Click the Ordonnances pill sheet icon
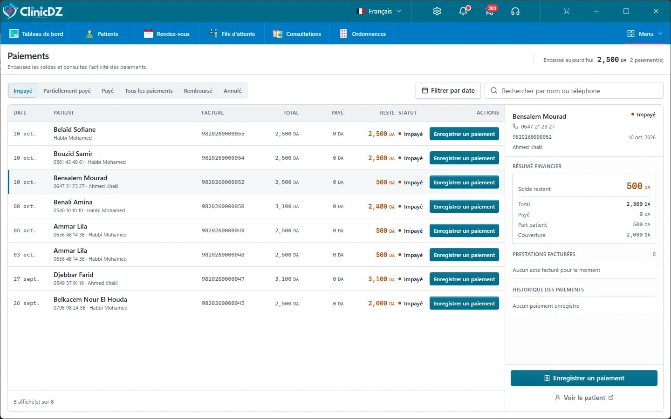671x419 pixels. [x=343, y=34]
